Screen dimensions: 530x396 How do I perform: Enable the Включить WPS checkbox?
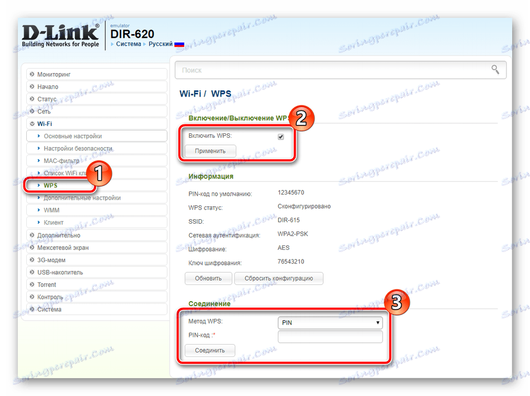(x=281, y=137)
